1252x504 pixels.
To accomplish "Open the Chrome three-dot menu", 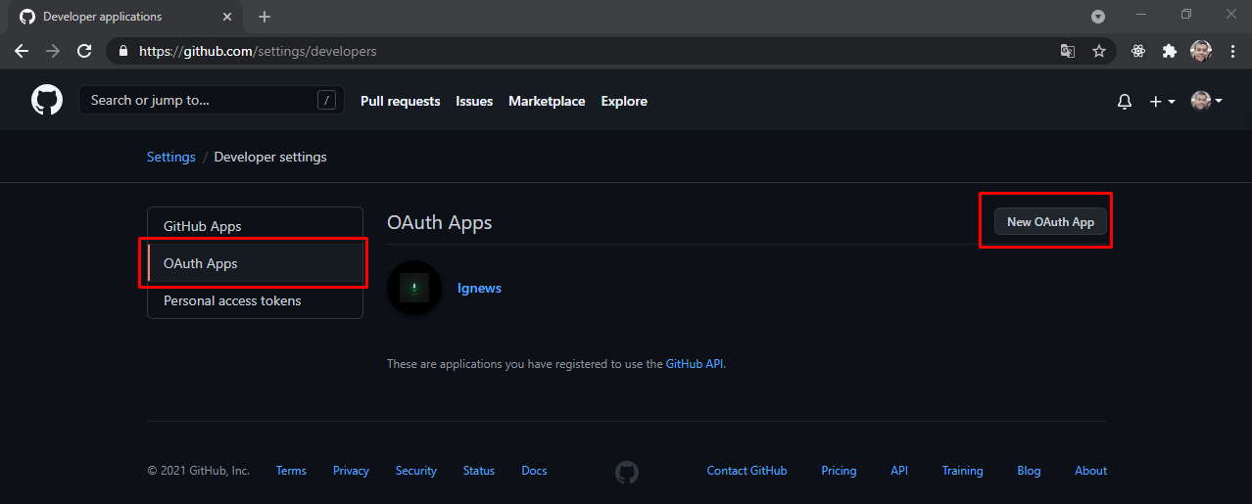I will [1232, 51].
